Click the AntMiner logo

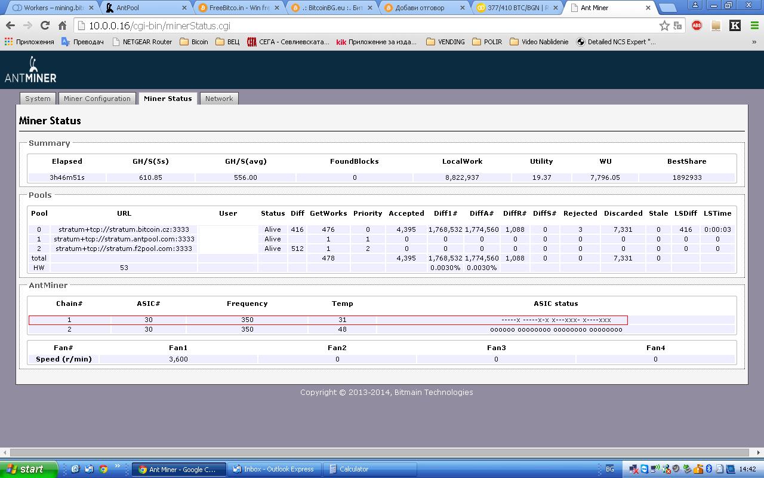click(x=30, y=69)
